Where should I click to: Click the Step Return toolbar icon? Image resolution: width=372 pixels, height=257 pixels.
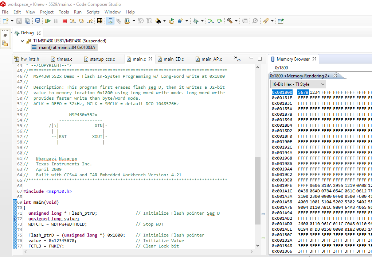[x=90, y=21]
